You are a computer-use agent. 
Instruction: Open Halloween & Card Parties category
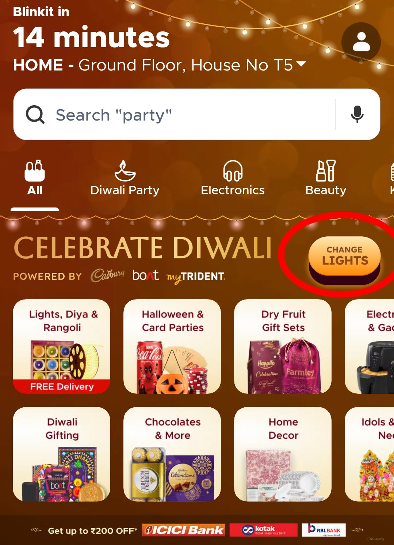click(x=172, y=346)
